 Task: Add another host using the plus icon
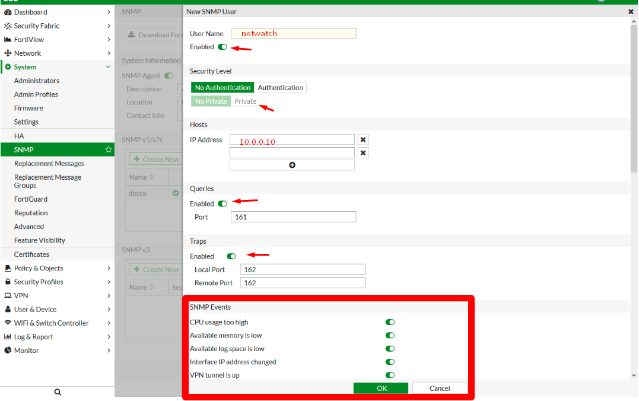click(x=292, y=164)
